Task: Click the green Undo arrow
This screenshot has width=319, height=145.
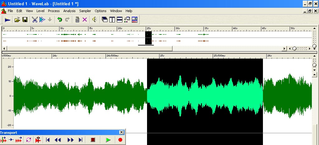Action: pyautogui.click(x=60, y=20)
